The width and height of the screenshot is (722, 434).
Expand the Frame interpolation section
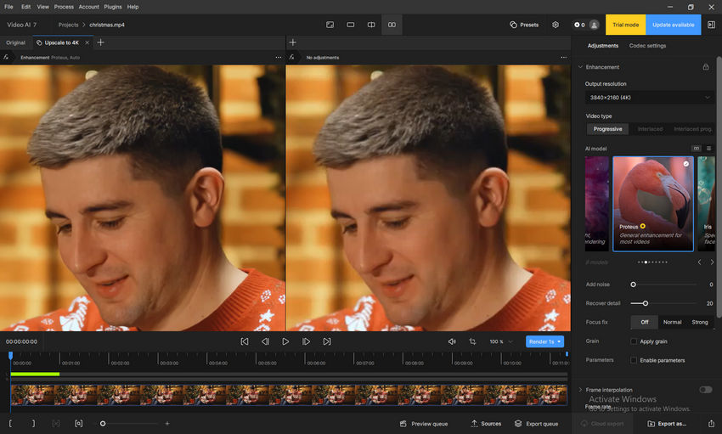pyautogui.click(x=581, y=390)
